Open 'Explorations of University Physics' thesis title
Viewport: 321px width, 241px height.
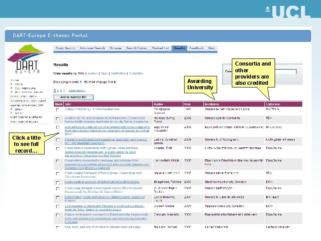(105, 208)
